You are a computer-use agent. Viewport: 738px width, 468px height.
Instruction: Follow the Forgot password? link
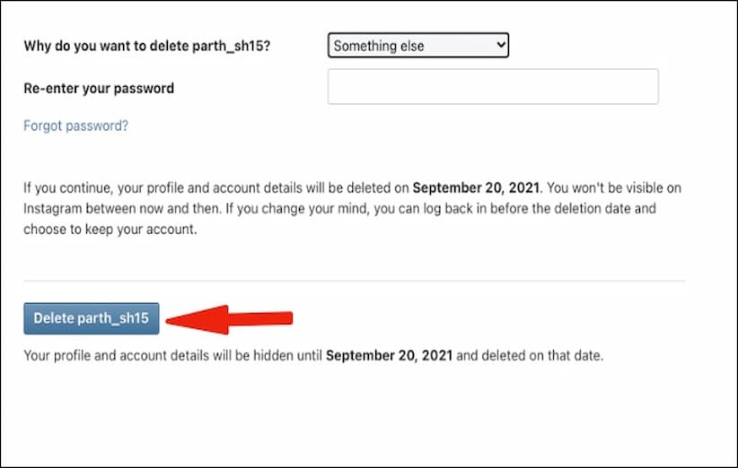tap(75, 126)
